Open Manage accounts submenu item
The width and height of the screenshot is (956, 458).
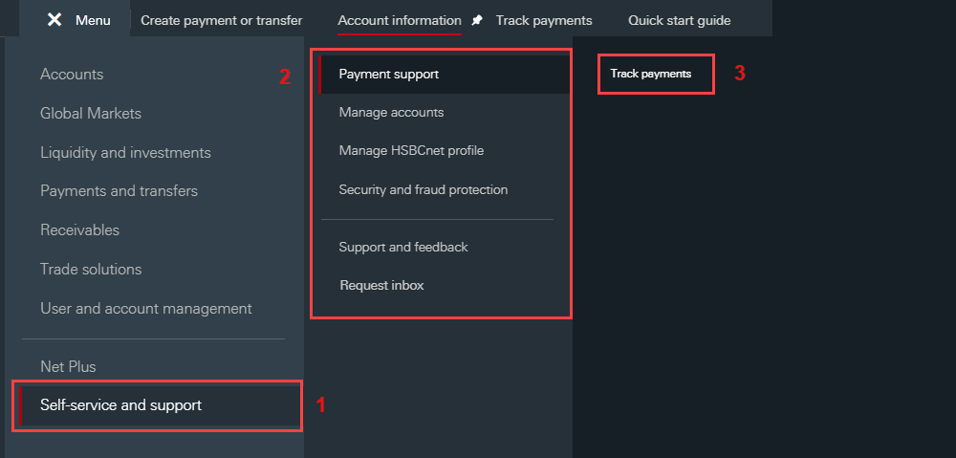391,113
